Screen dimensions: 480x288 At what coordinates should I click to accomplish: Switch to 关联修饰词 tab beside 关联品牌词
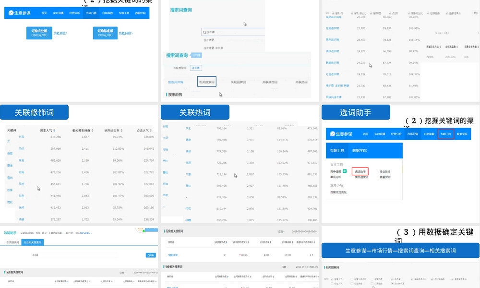pos(270,82)
